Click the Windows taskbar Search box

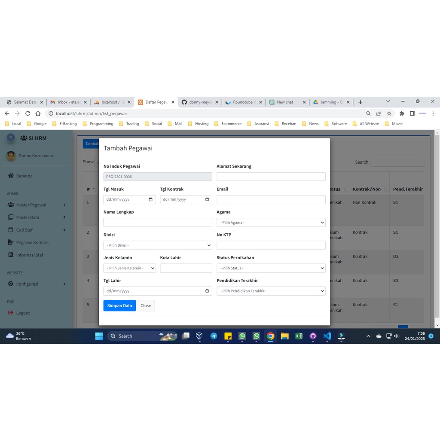[143, 336]
